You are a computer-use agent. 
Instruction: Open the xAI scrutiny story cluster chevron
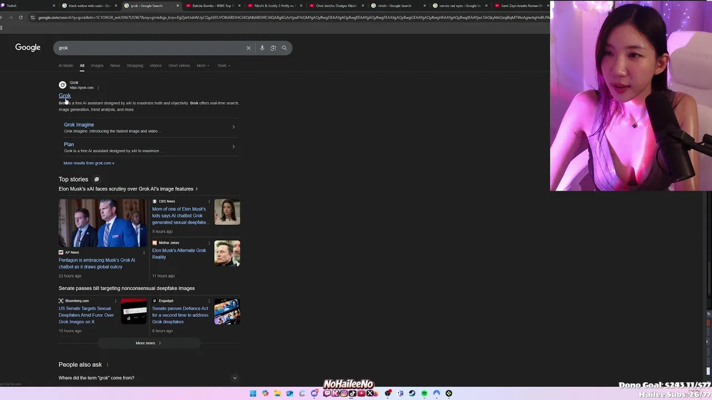[x=196, y=189]
